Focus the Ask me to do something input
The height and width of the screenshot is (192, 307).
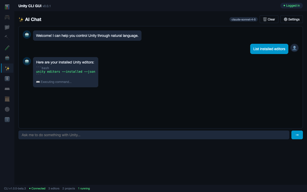tap(154, 135)
